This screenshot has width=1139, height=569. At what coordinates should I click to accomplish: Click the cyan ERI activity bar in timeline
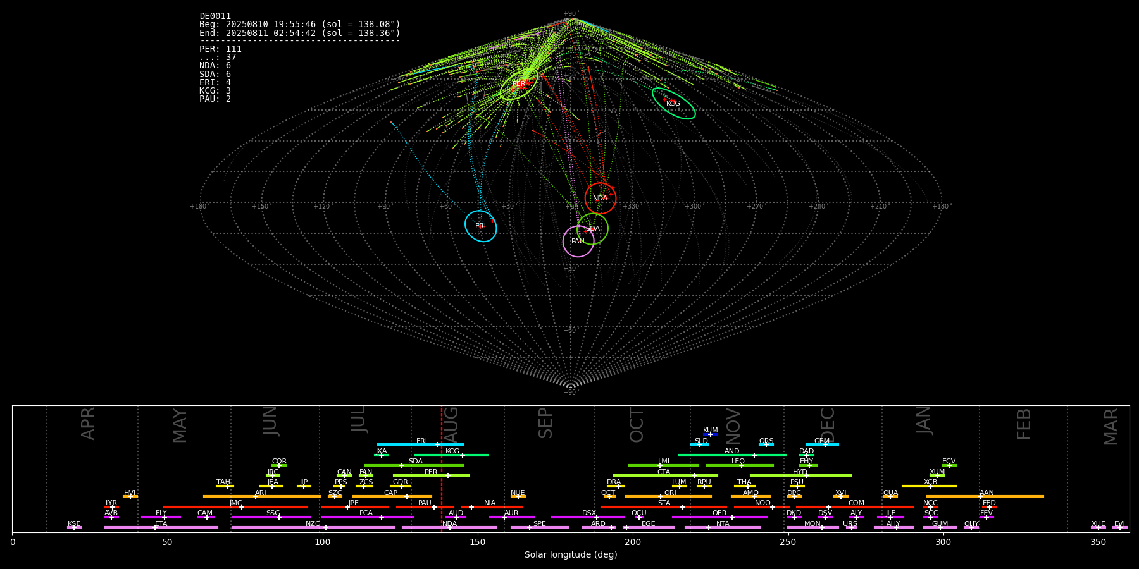420,444
